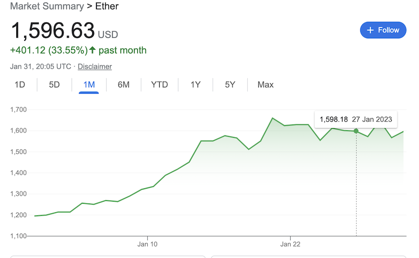Switch to the 1Y time range
Image resolution: width=419 pixels, height=258 pixels.
click(195, 85)
